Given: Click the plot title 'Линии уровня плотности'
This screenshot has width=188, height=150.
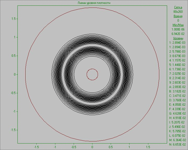Looking at the screenshot, I should click(x=94, y=3).
